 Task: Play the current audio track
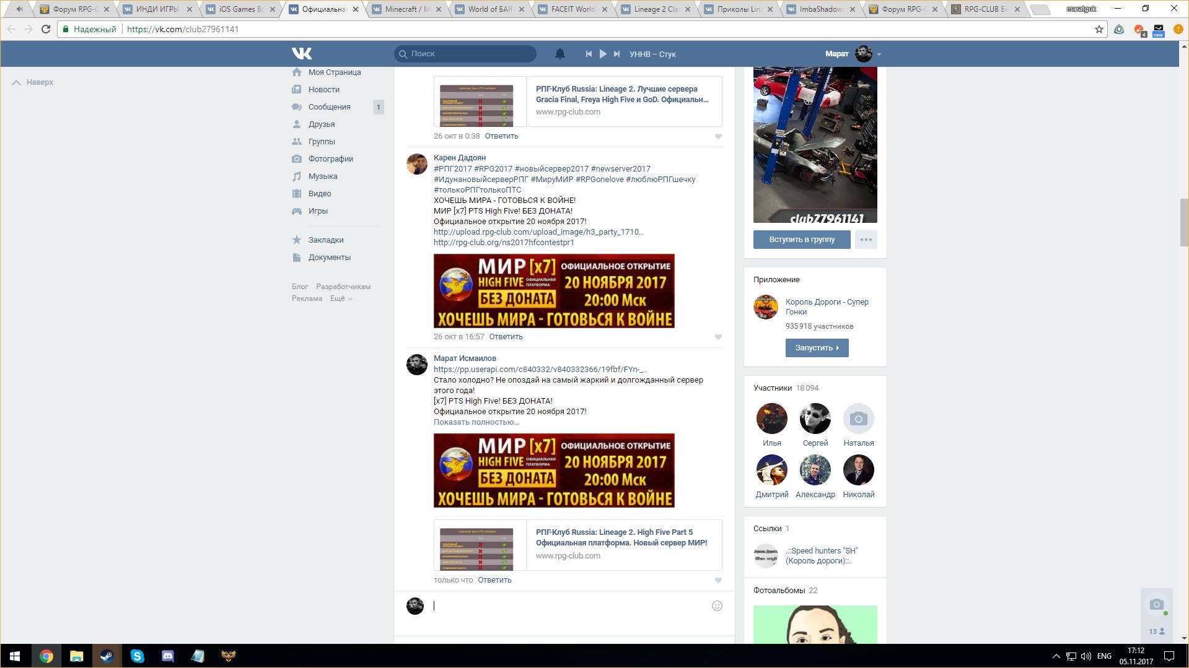(603, 54)
